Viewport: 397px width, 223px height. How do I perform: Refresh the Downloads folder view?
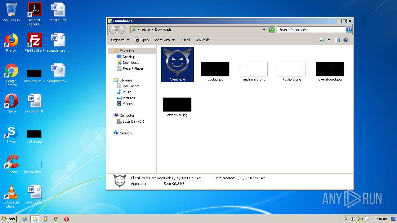pos(272,30)
